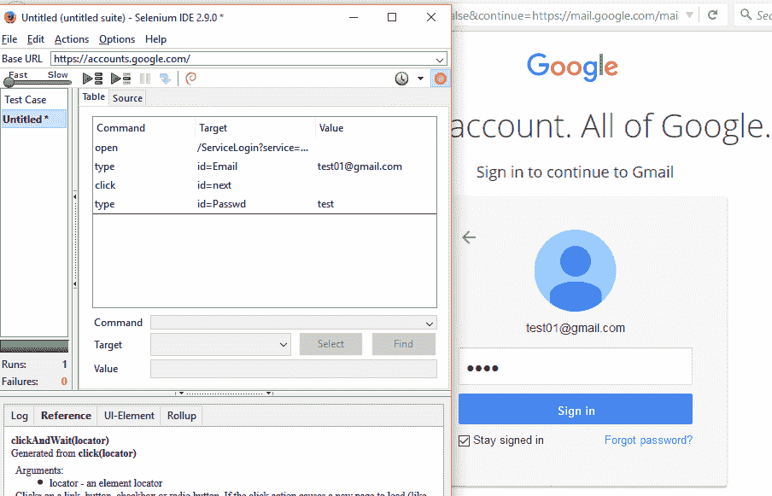The image size is (772, 496).
Task: Minimize the Selenium IDE window
Action: tap(354, 17)
